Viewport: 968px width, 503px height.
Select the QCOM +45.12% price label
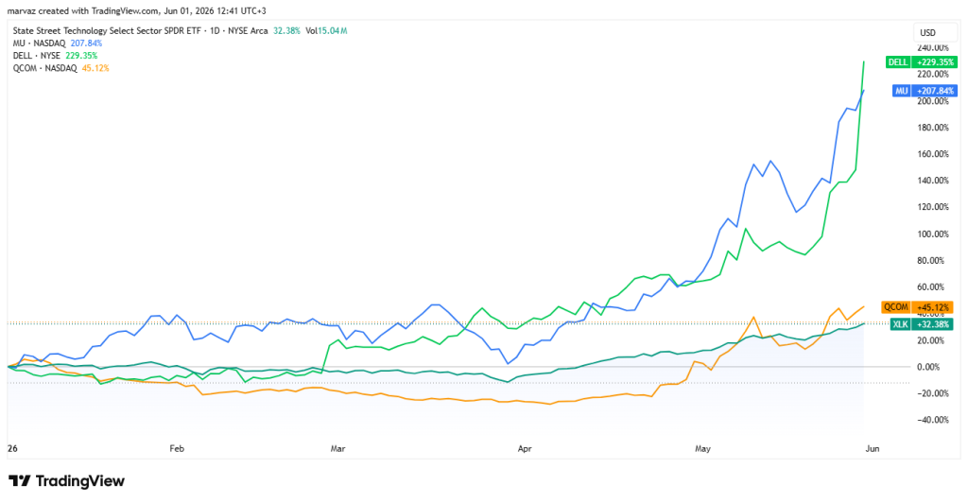click(x=917, y=306)
